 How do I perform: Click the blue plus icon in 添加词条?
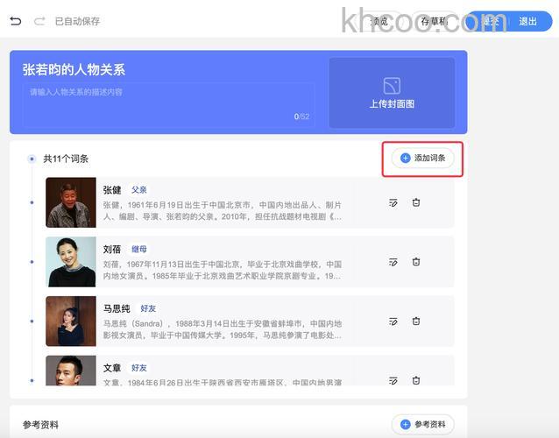pos(406,158)
